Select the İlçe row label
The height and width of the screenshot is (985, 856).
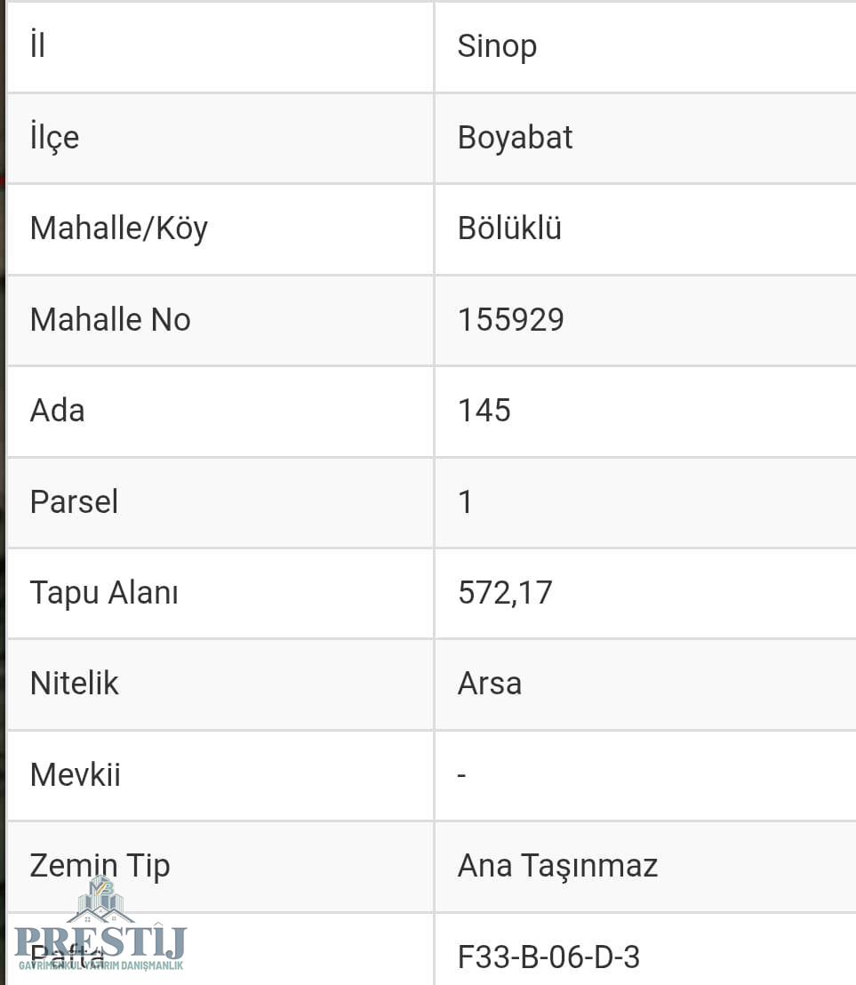coord(54,138)
